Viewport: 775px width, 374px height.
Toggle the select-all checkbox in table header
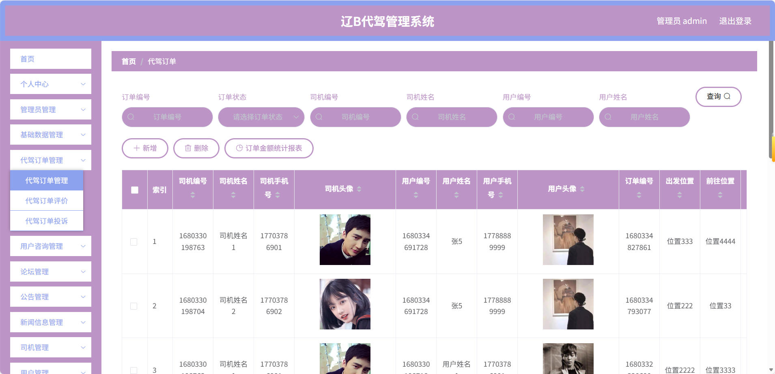[135, 190]
